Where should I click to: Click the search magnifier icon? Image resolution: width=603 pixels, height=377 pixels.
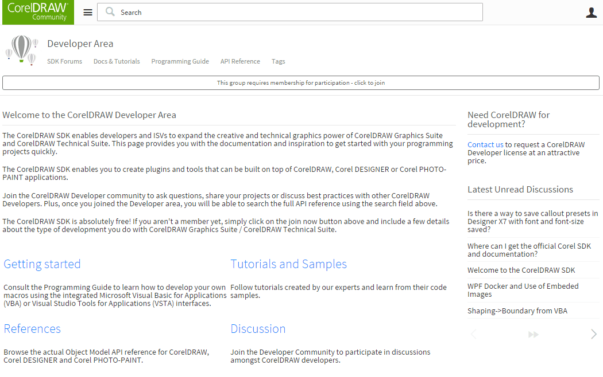coord(110,12)
